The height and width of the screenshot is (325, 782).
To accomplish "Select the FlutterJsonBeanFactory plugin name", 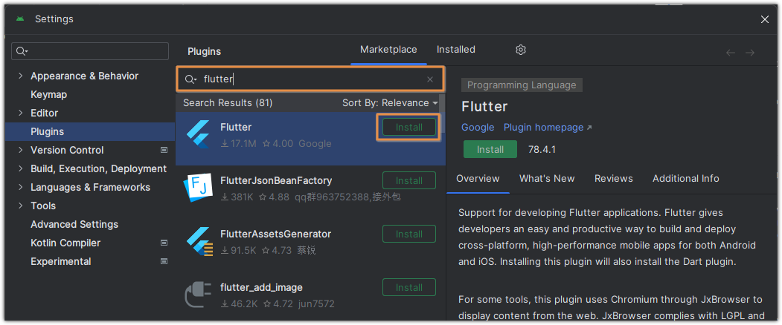I will [276, 180].
